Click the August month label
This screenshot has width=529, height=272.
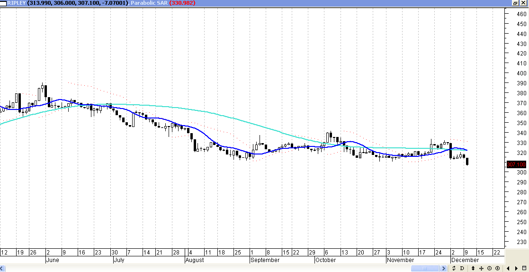tap(195, 260)
